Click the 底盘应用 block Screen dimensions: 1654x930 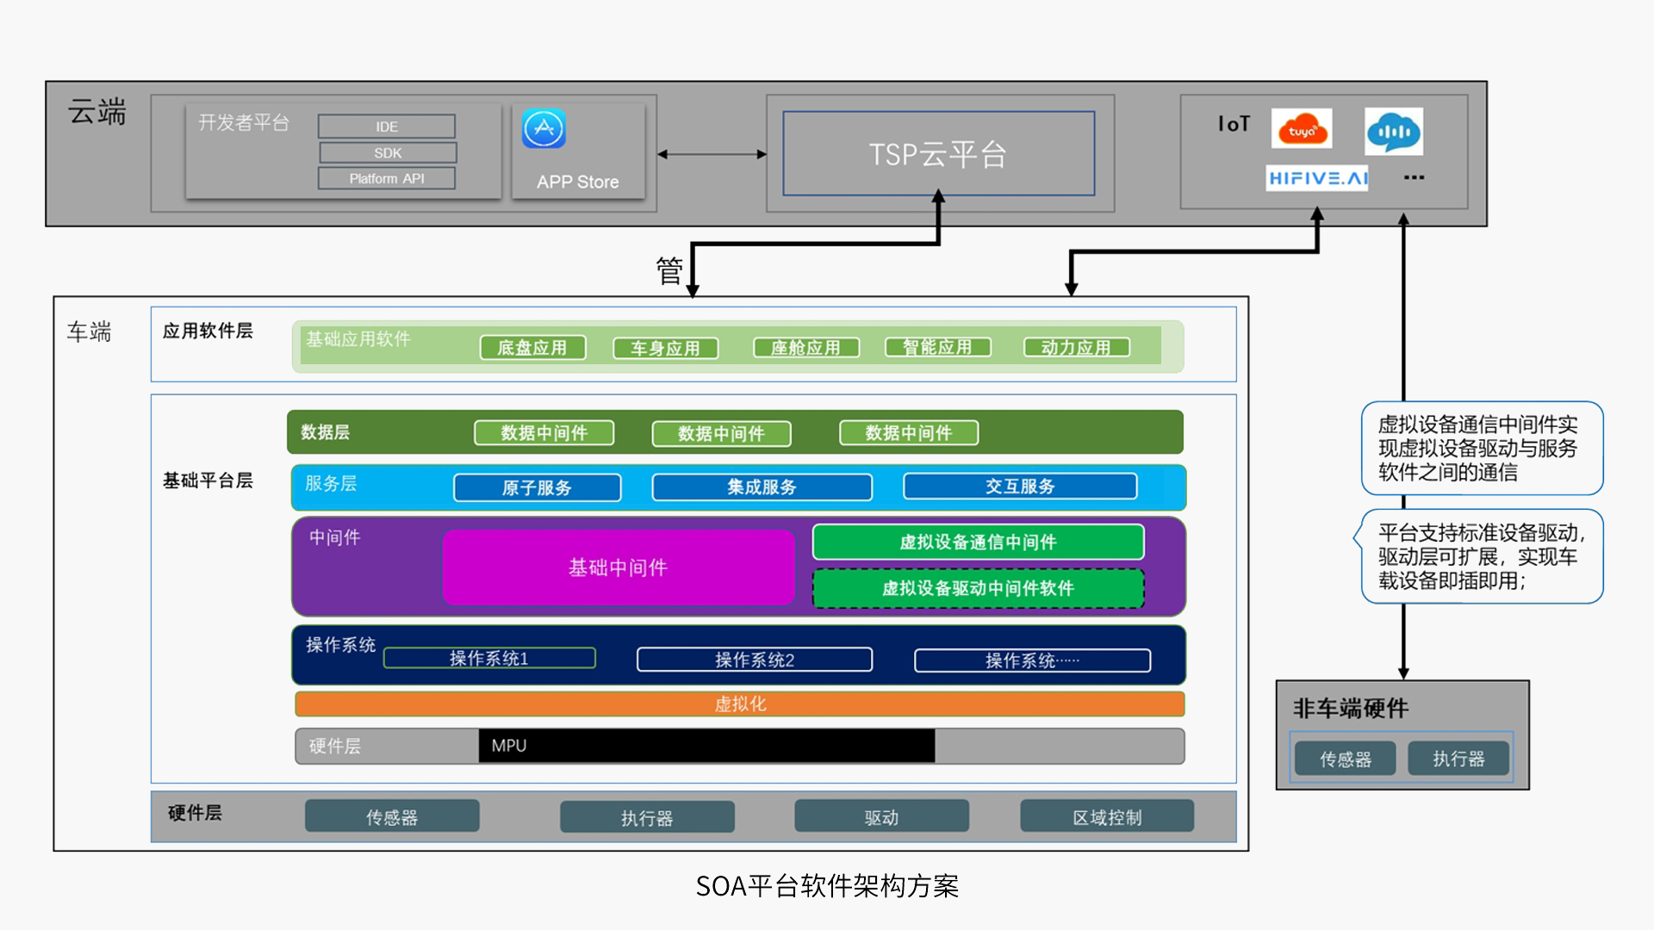532,348
